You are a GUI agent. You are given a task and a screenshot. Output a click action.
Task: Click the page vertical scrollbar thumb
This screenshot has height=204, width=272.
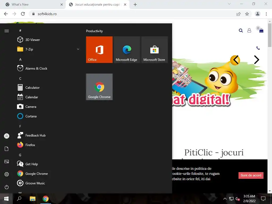pos(270,35)
